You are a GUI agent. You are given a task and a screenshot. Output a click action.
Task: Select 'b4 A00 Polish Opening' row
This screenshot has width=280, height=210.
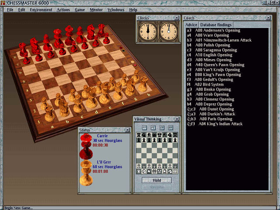point(208,45)
